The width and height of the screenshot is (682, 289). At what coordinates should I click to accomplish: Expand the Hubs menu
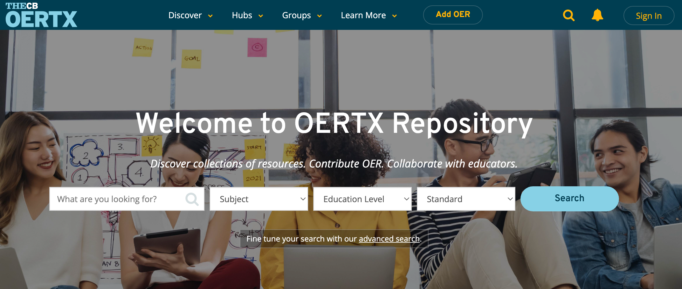click(x=248, y=15)
